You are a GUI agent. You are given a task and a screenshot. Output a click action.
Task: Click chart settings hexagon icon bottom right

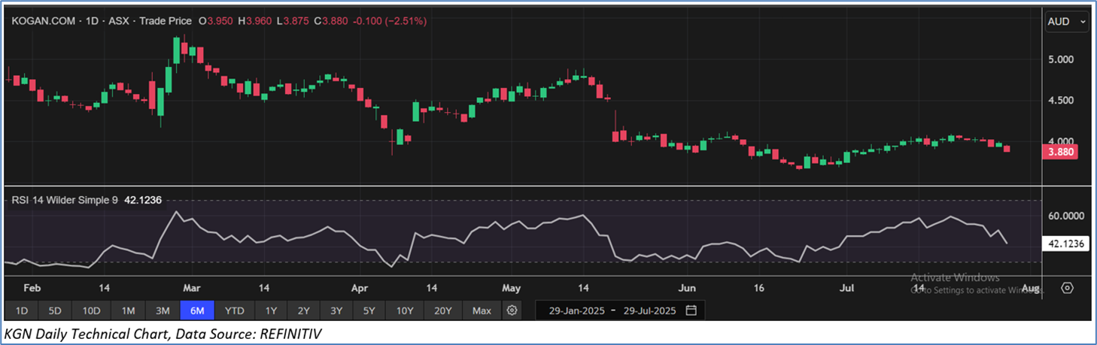(1067, 288)
